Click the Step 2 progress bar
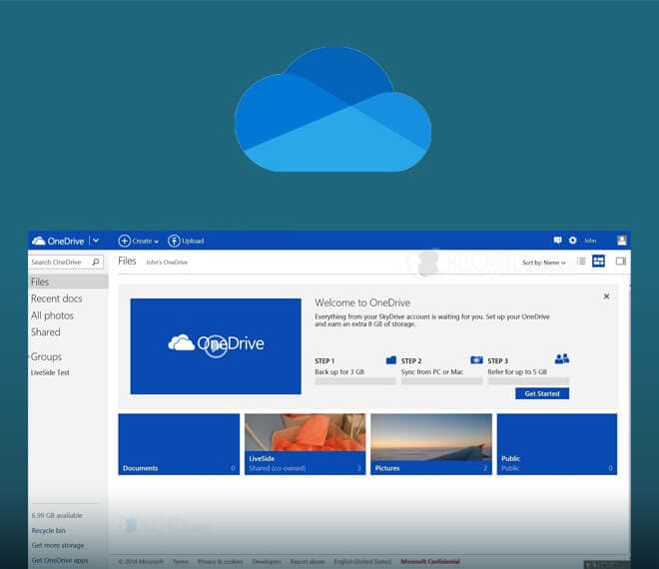This screenshot has height=569, width=659. [x=441, y=381]
